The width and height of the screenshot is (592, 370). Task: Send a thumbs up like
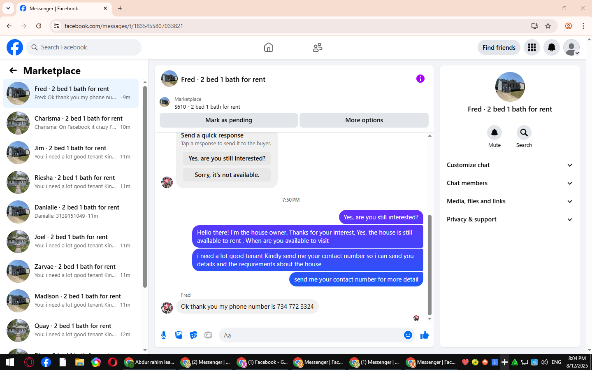pyautogui.click(x=424, y=335)
